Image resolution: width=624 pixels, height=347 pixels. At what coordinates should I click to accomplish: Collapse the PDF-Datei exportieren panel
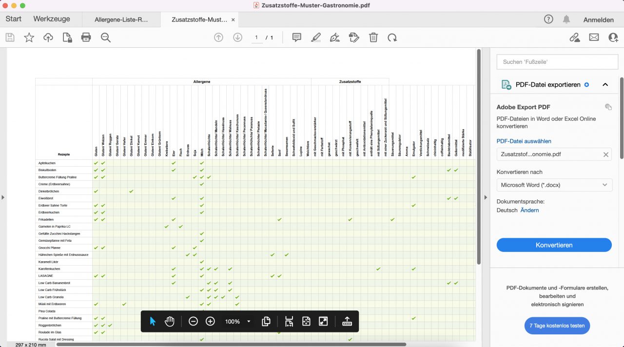[605, 84]
